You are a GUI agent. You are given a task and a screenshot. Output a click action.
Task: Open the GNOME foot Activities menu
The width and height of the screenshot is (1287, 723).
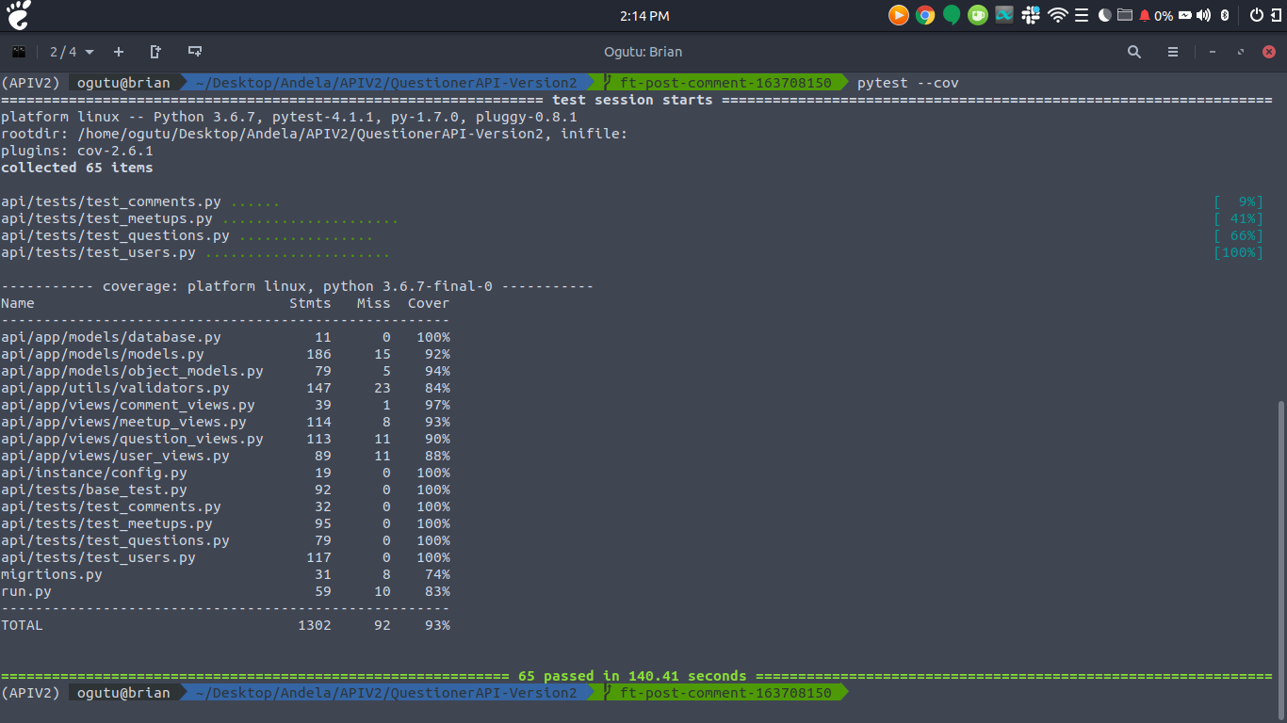(x=17, y=15)
